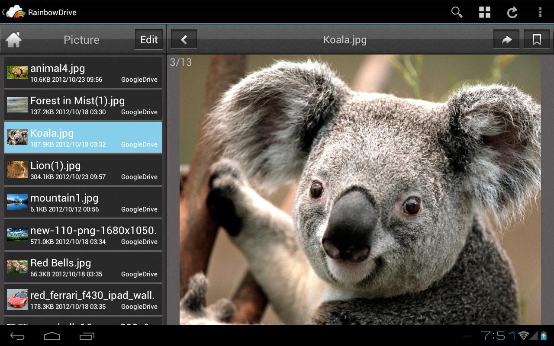Image resolution: width=554 pixels, height=346 pixels.
Task: Tap GoogleDrive label on Koala.jpg row
Action: tap(139, 144)
